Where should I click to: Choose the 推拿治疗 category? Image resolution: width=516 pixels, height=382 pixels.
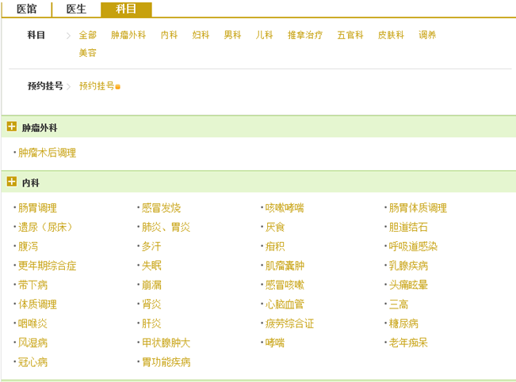[x=304, y=36]
